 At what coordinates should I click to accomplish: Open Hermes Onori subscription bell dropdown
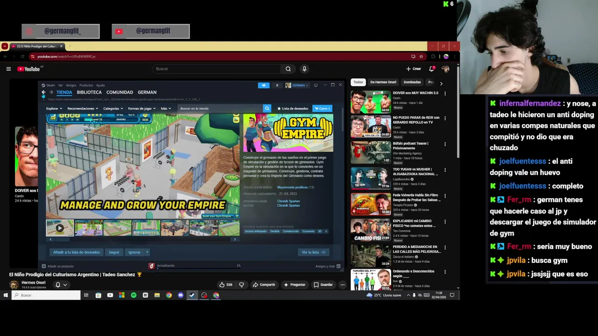(x=61, y=285)
